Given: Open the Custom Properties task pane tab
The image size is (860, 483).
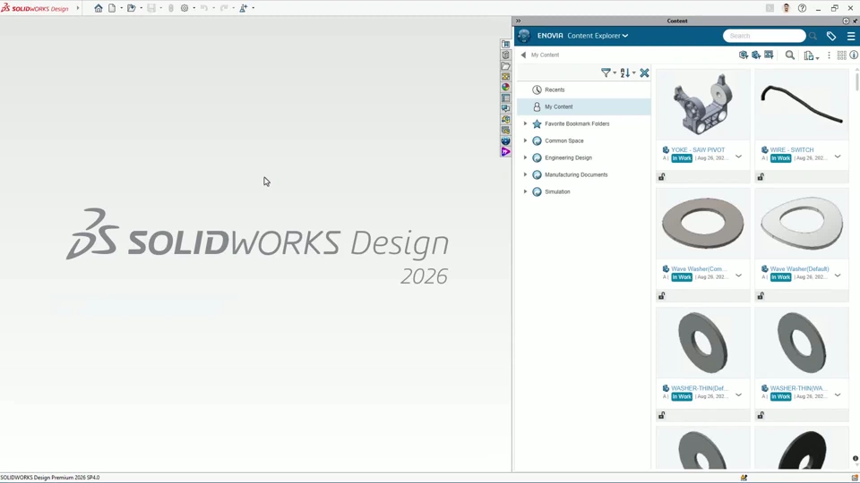Looking at the screenshot, I should point(505,98).
